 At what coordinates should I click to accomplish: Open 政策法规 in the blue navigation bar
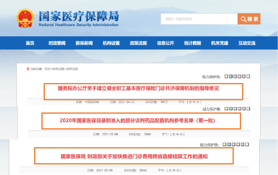[x=138, y=43]
